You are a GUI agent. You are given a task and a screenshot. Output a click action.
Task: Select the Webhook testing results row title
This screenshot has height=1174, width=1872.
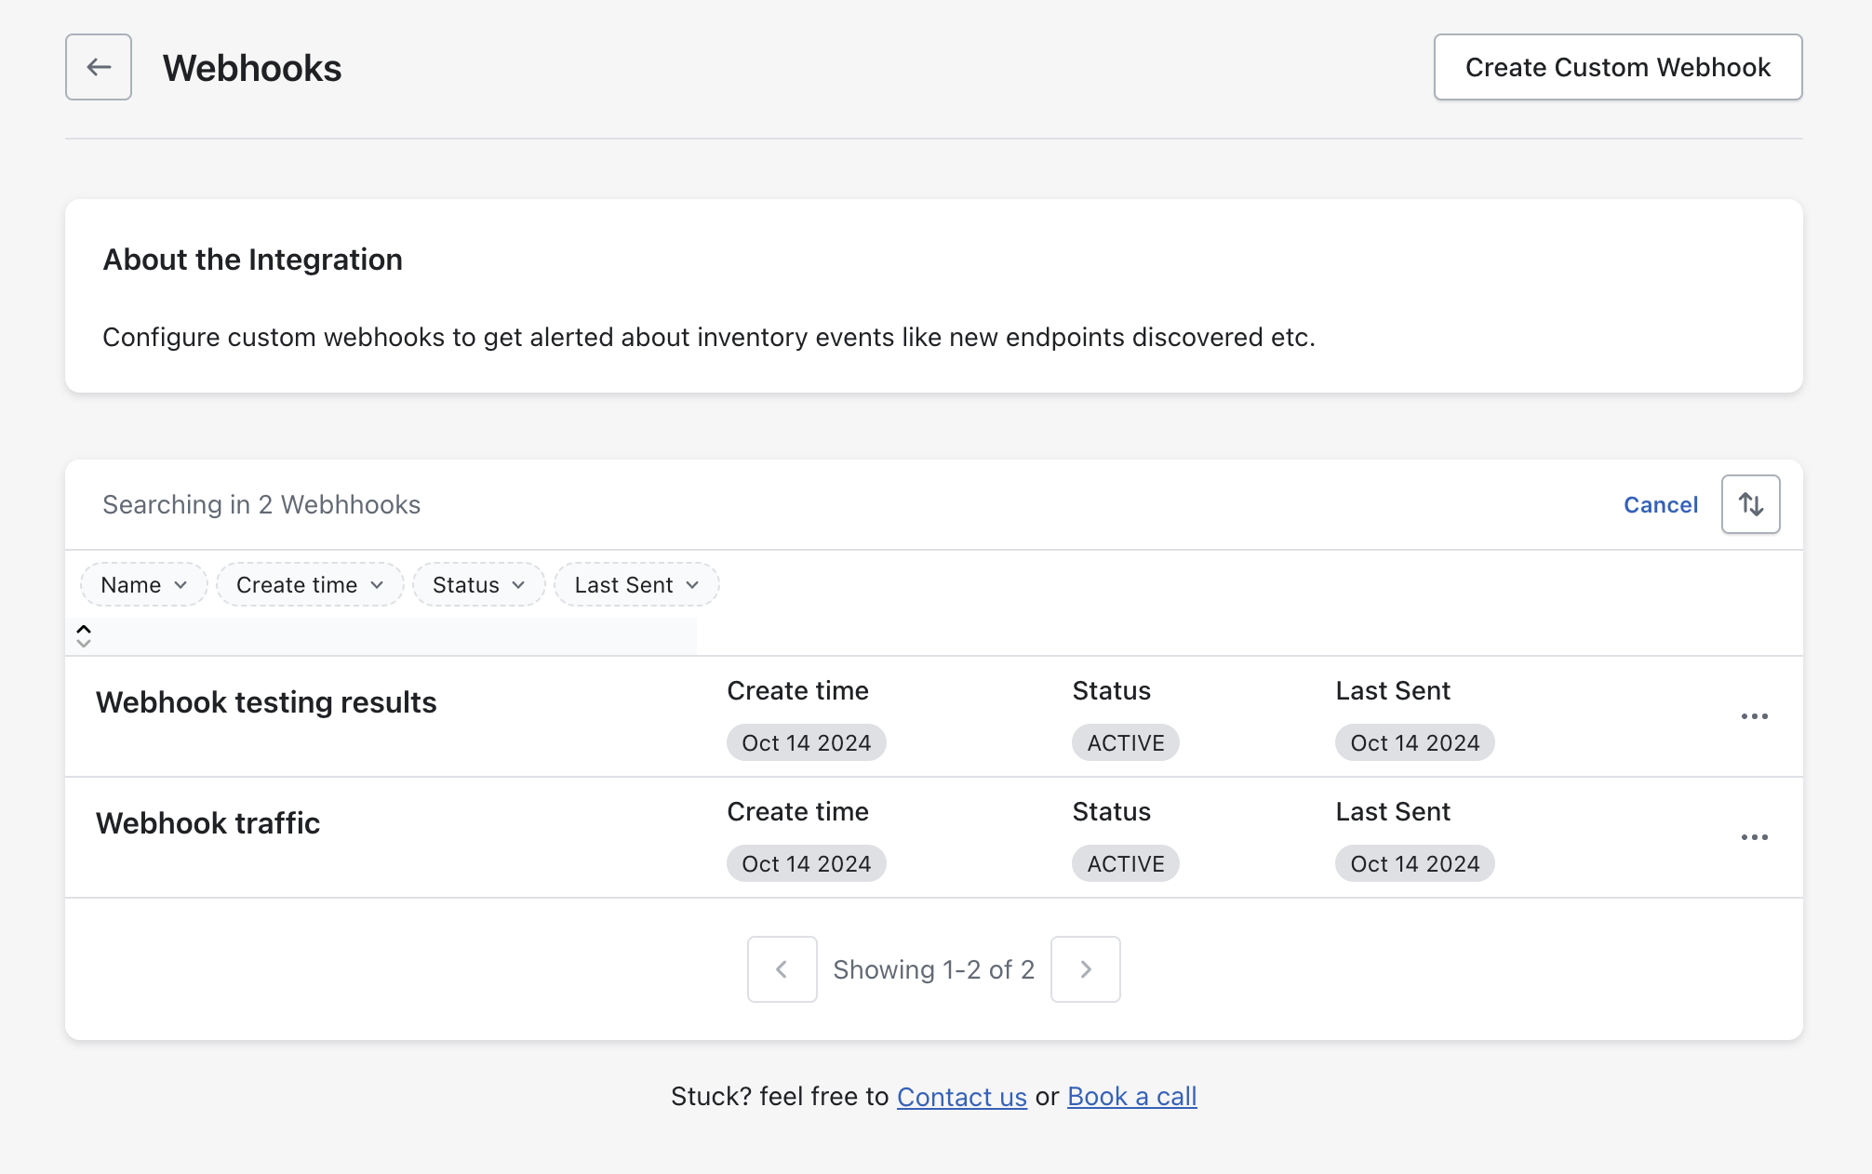click(x=266, y=702)
